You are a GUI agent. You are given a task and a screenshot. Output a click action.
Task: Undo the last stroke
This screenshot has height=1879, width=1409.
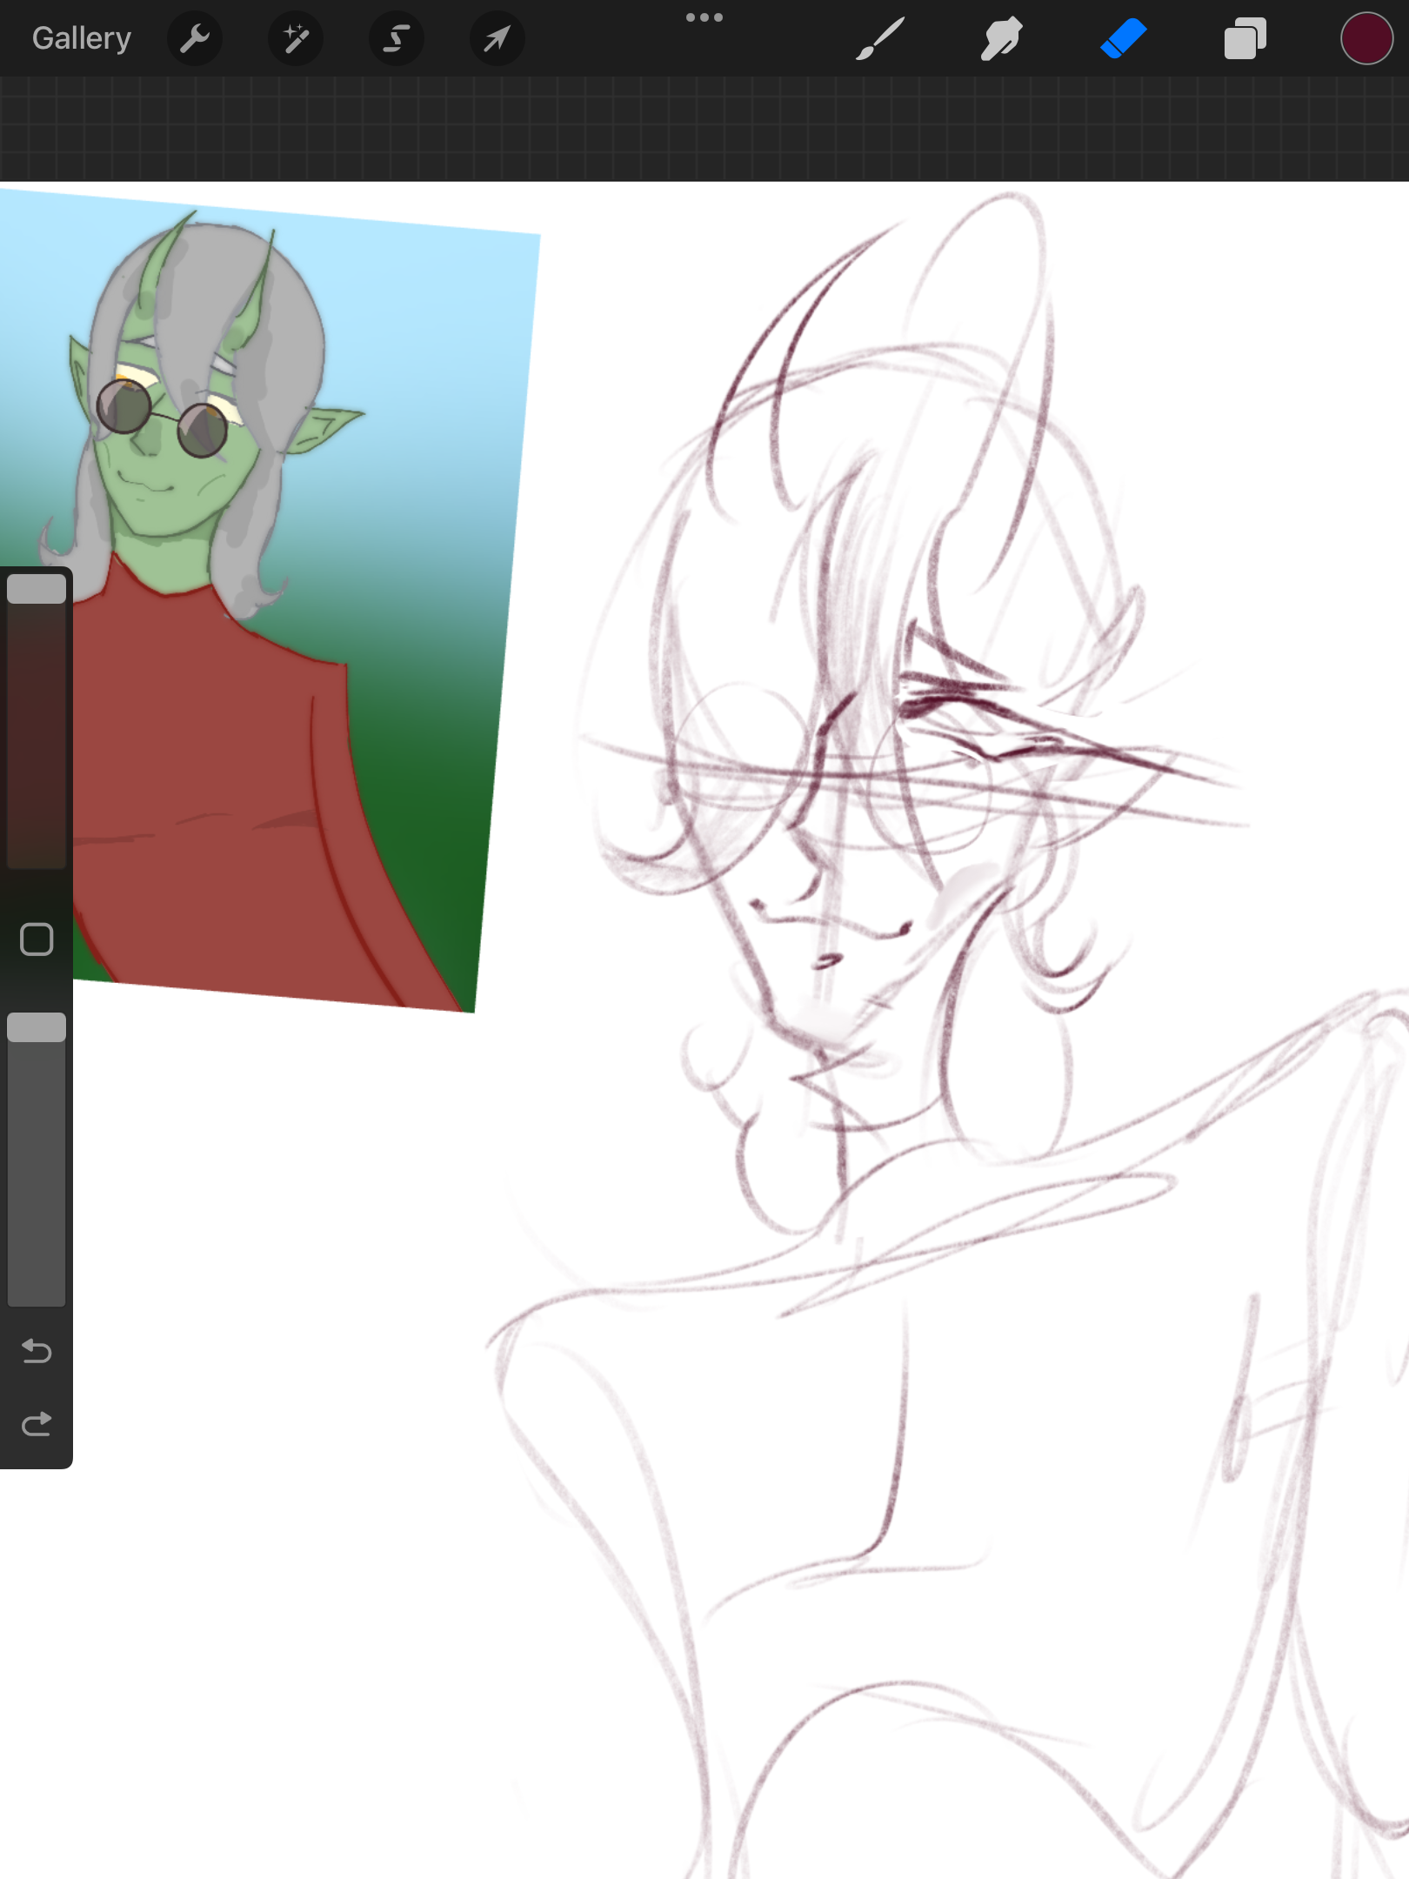[x=37, y=1350]
